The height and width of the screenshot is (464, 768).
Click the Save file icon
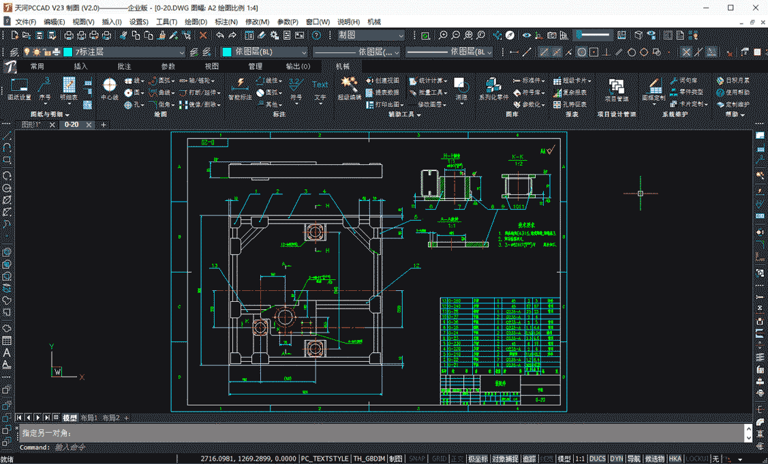pyautogui.click(x=40, y=35)
